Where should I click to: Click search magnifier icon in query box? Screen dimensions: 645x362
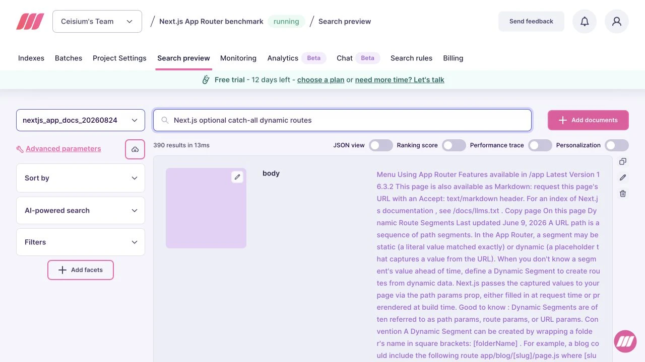tap(165, 120)
